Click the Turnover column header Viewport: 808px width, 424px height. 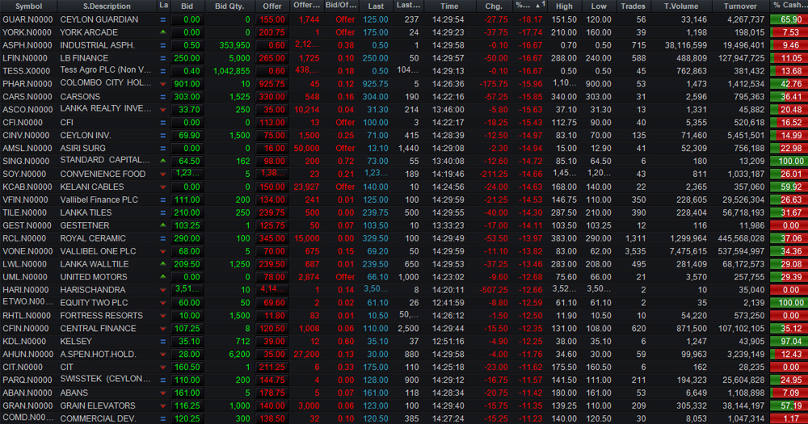[x=740, y=6]
